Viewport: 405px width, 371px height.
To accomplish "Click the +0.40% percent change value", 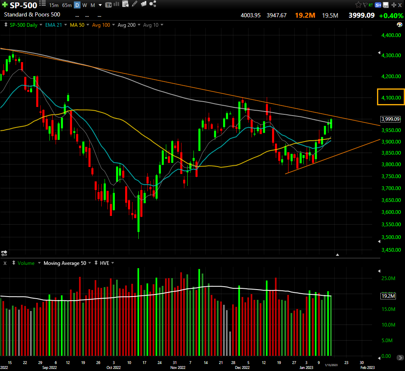I will coord(391,16).
